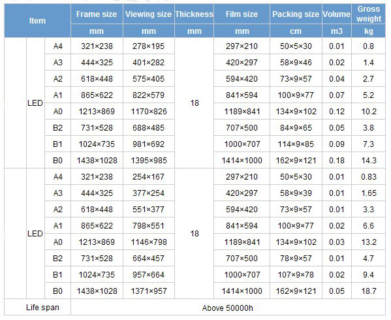Select the Thickness column header
The image size is (391, 320).
tap(195, 14)
